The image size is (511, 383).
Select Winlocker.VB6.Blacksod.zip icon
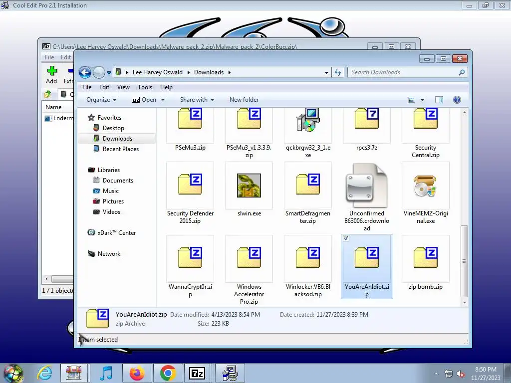click(308, 258)
